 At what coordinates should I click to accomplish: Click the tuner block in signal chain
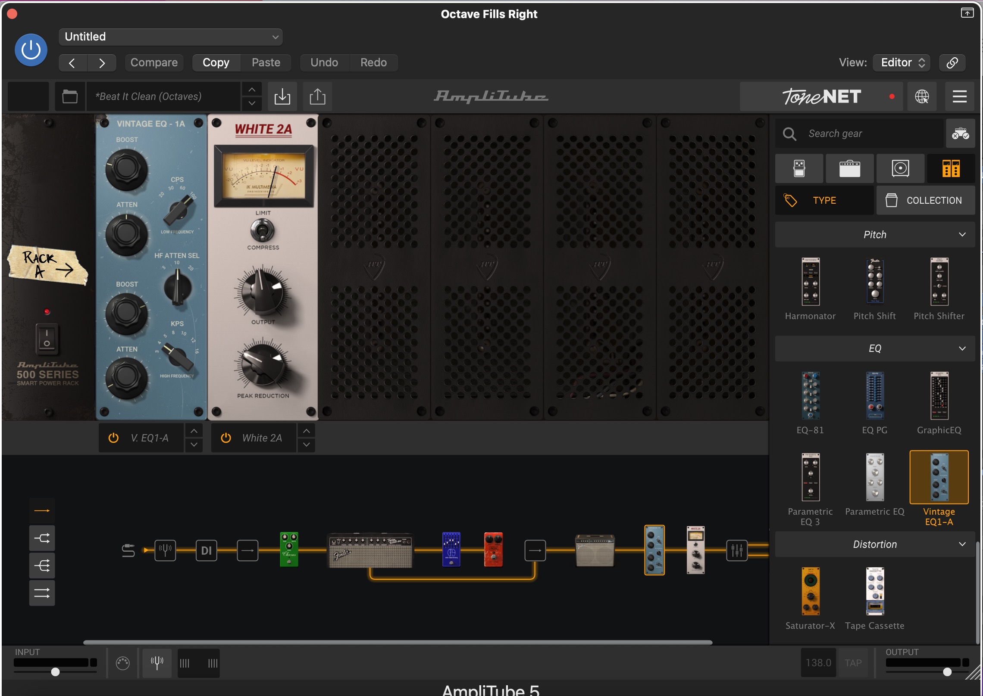pyautogui.click(x=165, y=550)
